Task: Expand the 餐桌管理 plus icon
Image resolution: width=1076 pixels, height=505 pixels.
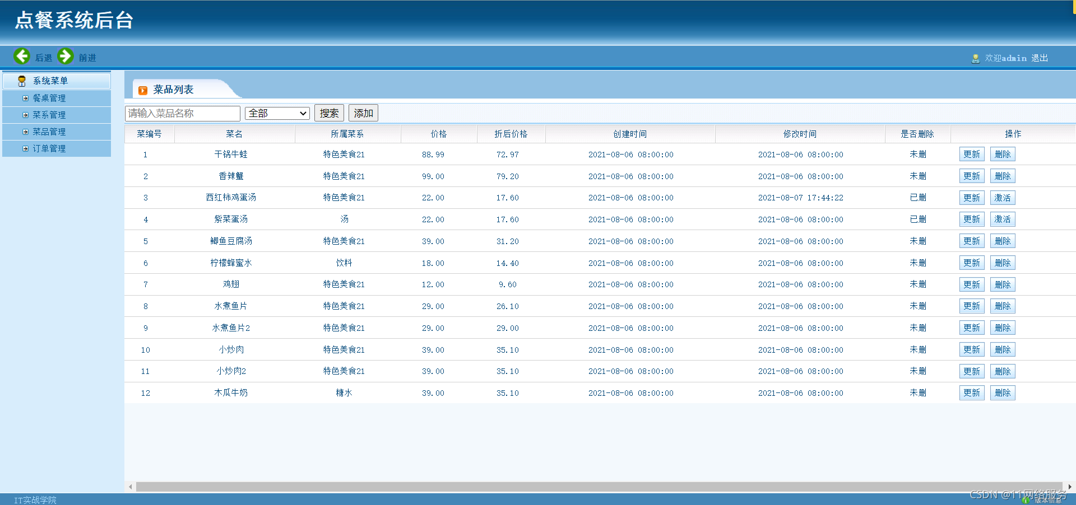Action: pos(25,98)
